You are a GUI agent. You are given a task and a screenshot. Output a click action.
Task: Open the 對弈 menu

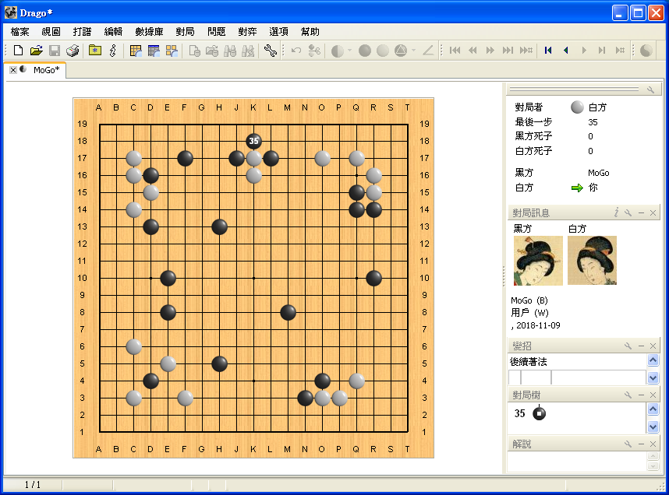coord(247,32)
